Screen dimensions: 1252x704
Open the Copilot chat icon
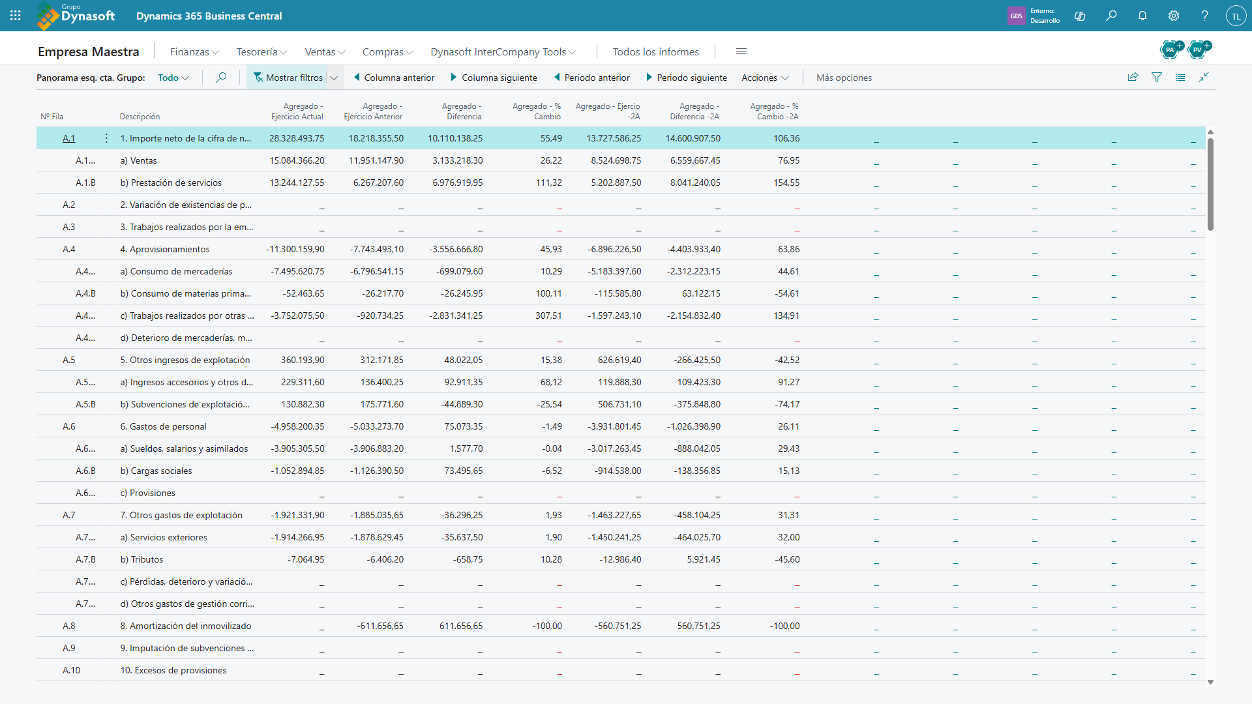point(1080,16)
